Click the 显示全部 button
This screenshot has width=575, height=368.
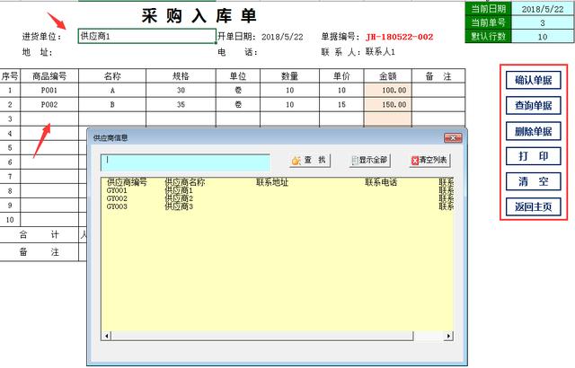(x=369, y=161)
